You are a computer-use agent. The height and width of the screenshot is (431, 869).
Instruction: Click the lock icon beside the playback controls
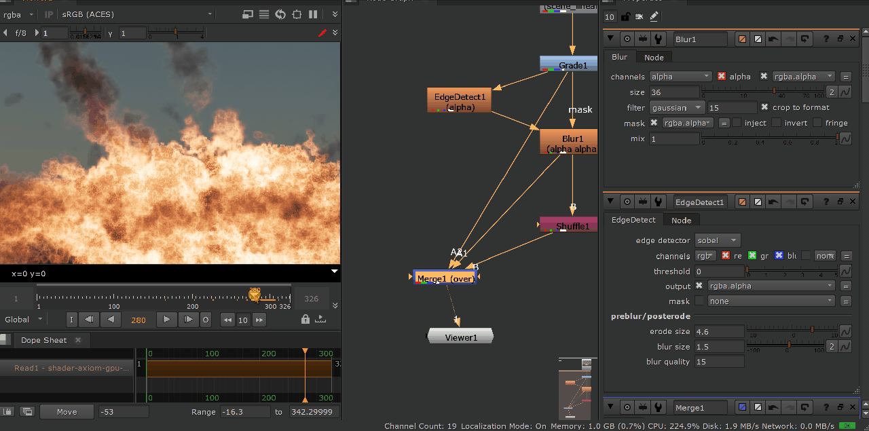[x=305, y=319]
